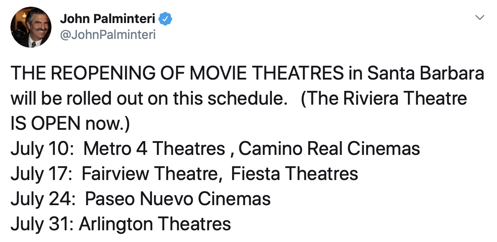Screen dimensions: 497x242
Task: Click the @JohnPalminteri handle
Action: coord(108,34)
